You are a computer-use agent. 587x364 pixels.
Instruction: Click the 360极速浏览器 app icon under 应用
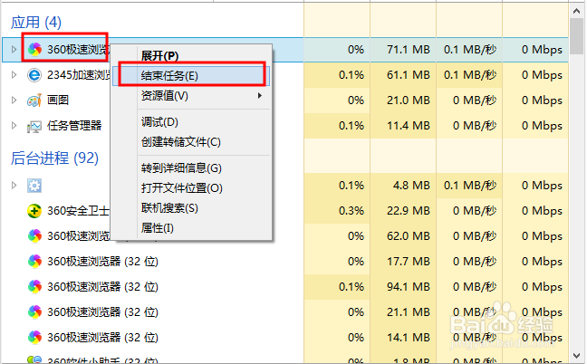click(34, 49)
